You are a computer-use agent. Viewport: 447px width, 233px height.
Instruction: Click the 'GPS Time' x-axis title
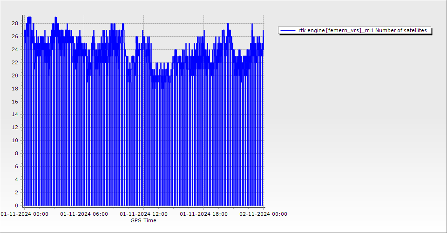coord(143,220)
